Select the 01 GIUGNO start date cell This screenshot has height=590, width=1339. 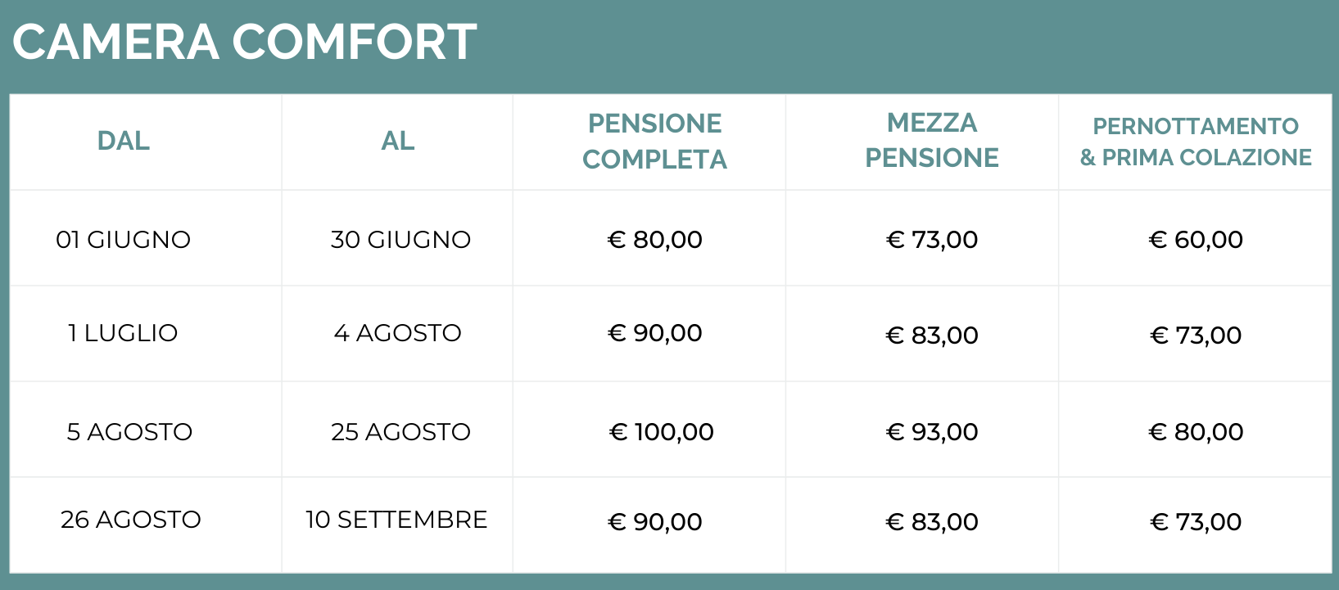(x=124, y=240)
